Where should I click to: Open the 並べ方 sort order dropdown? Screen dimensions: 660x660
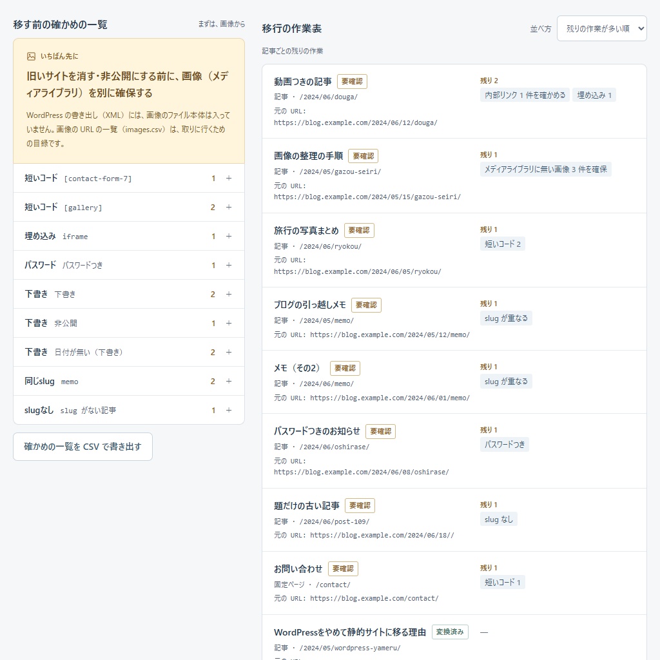601,28
